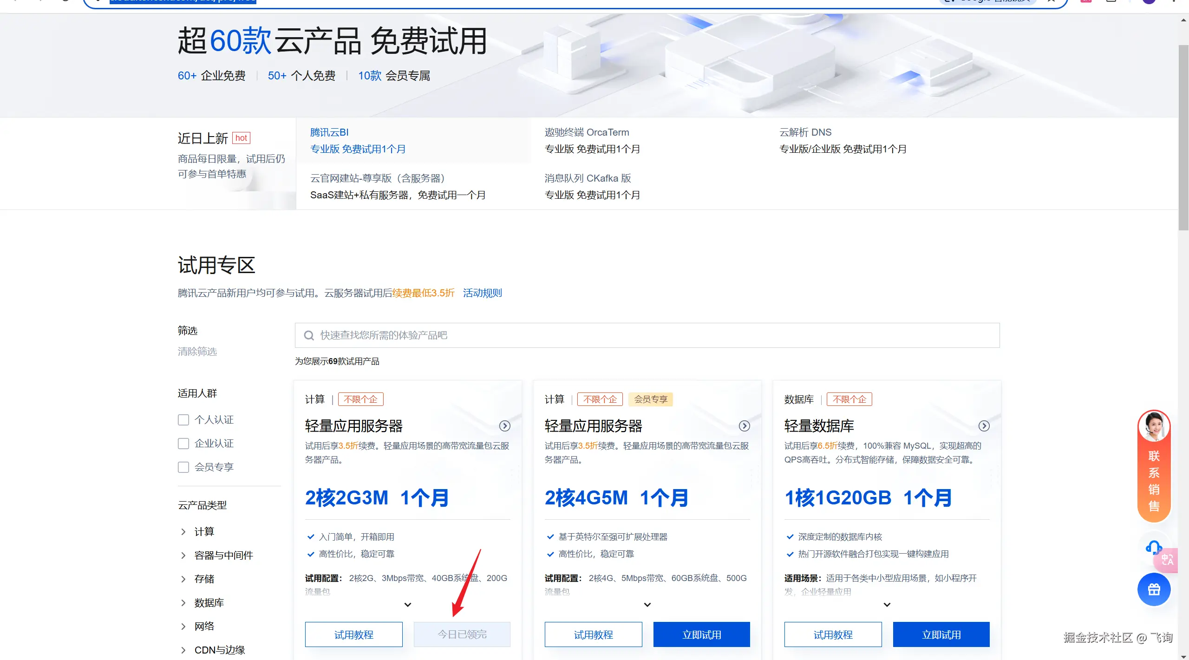Click the 联系销售 agent avatar
This screenshot has width=1189, height=660.
[x=1154, y=426]
